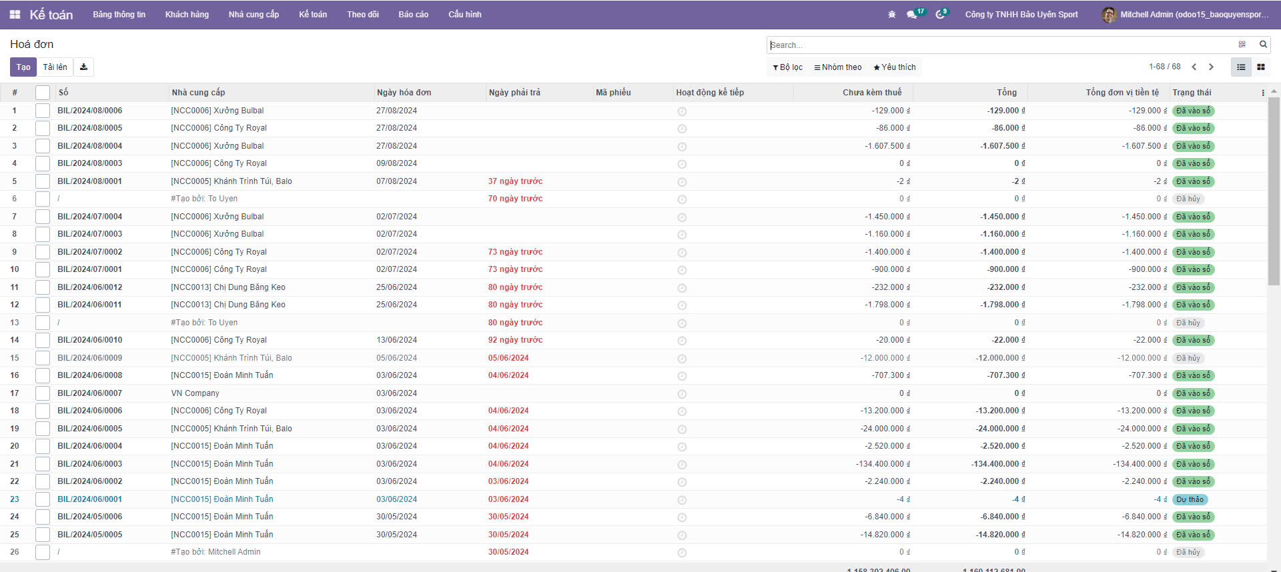Go to next page arrow in the pager

click(x=1211, y=67)
